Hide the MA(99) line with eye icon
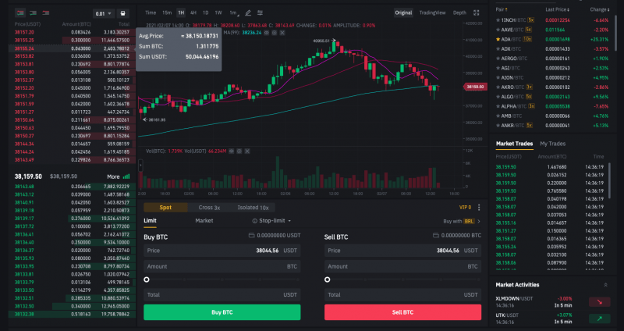Image resolution: width=624 pixels, height=331 pixels. point(266,33)
